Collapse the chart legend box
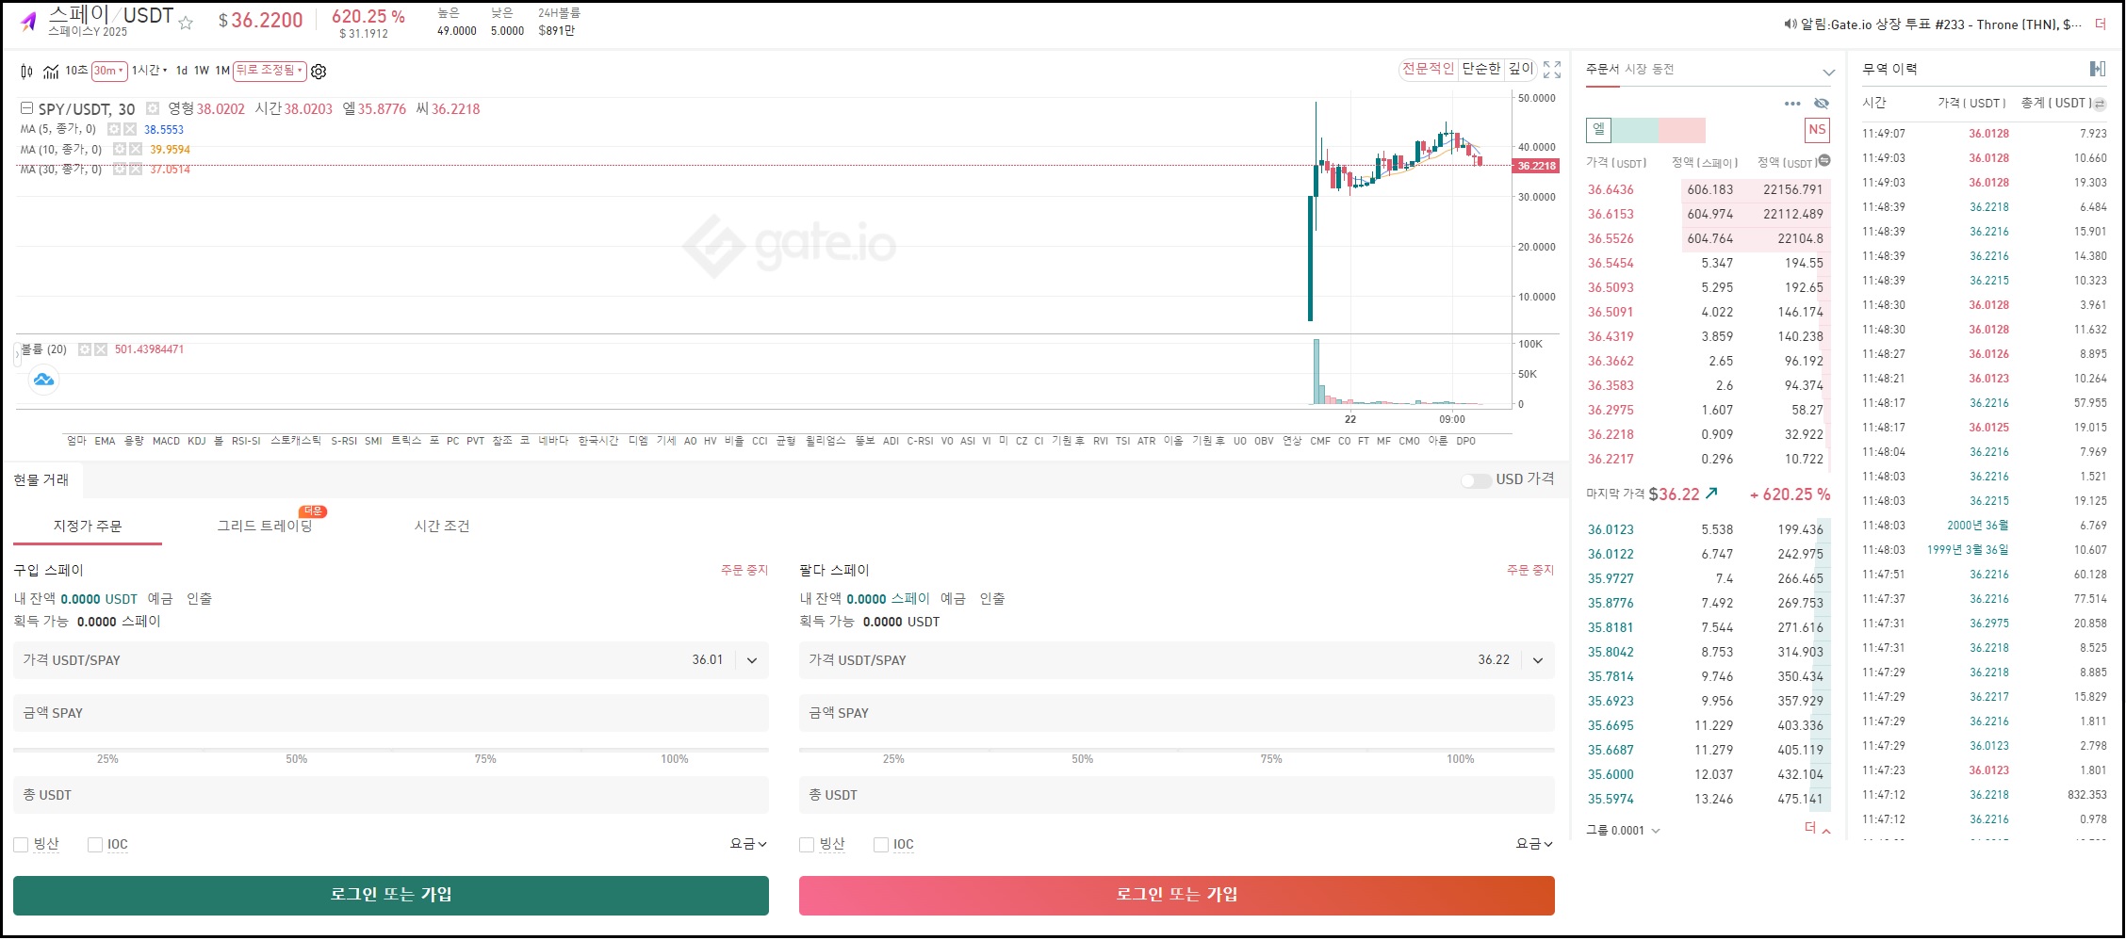This screenshot has width=2126, height=940. (26, 109)
